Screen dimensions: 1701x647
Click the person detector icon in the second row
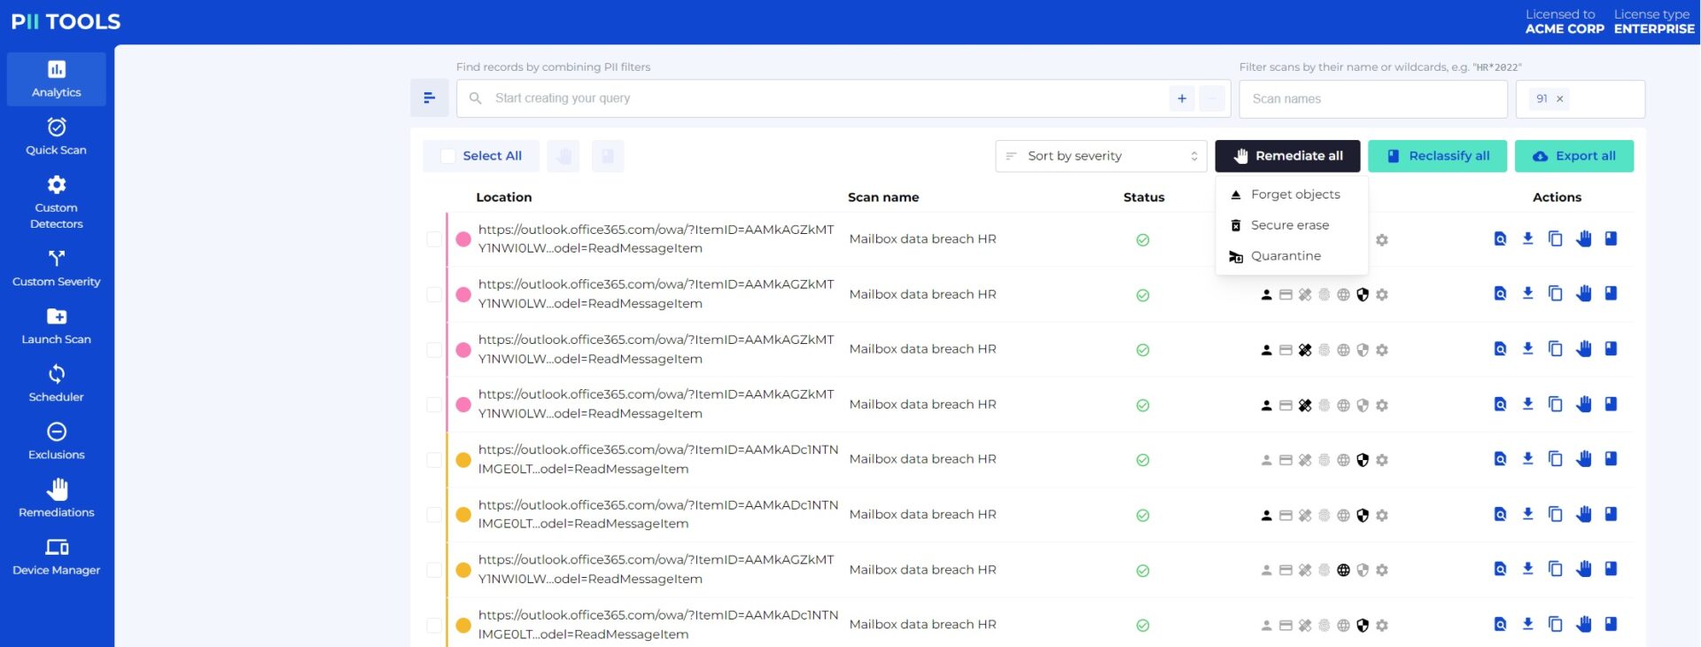1267,295
